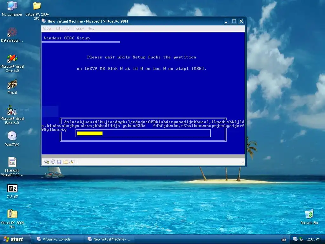Viewport: 325px width, 244px height.
Task: Select the Virtual PC 2004 SP1 folder icon at top
Action: coord(37,10)
